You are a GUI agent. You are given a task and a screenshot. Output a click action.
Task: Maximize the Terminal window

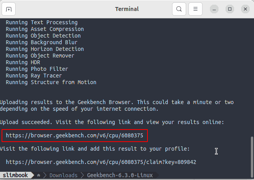point(230,9)
